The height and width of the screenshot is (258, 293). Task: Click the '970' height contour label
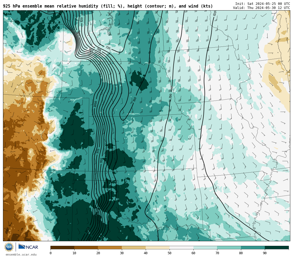(x=98, y=151)
